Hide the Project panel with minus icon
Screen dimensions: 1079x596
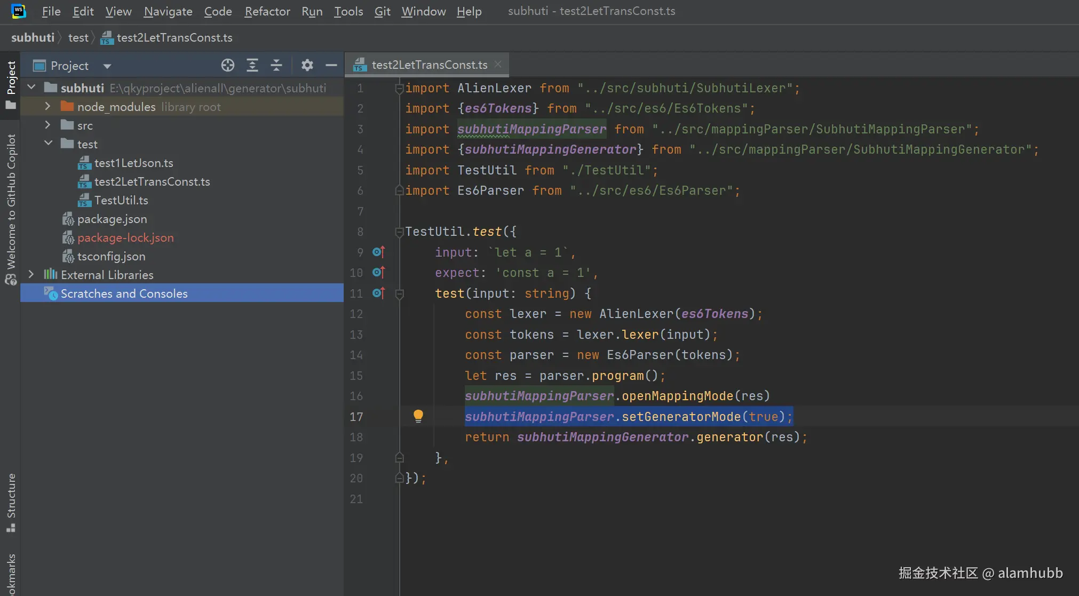(331, 65)
